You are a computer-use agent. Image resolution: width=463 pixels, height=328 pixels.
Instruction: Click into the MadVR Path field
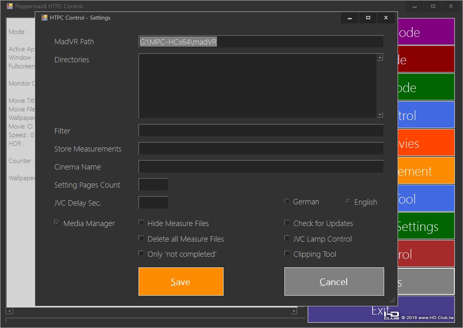pyautogui.click(x=261, y=42)
